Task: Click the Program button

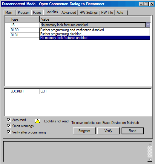Action: [84, 131]
